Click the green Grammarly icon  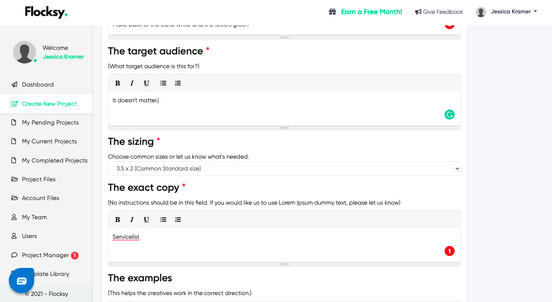pos(449,115)
